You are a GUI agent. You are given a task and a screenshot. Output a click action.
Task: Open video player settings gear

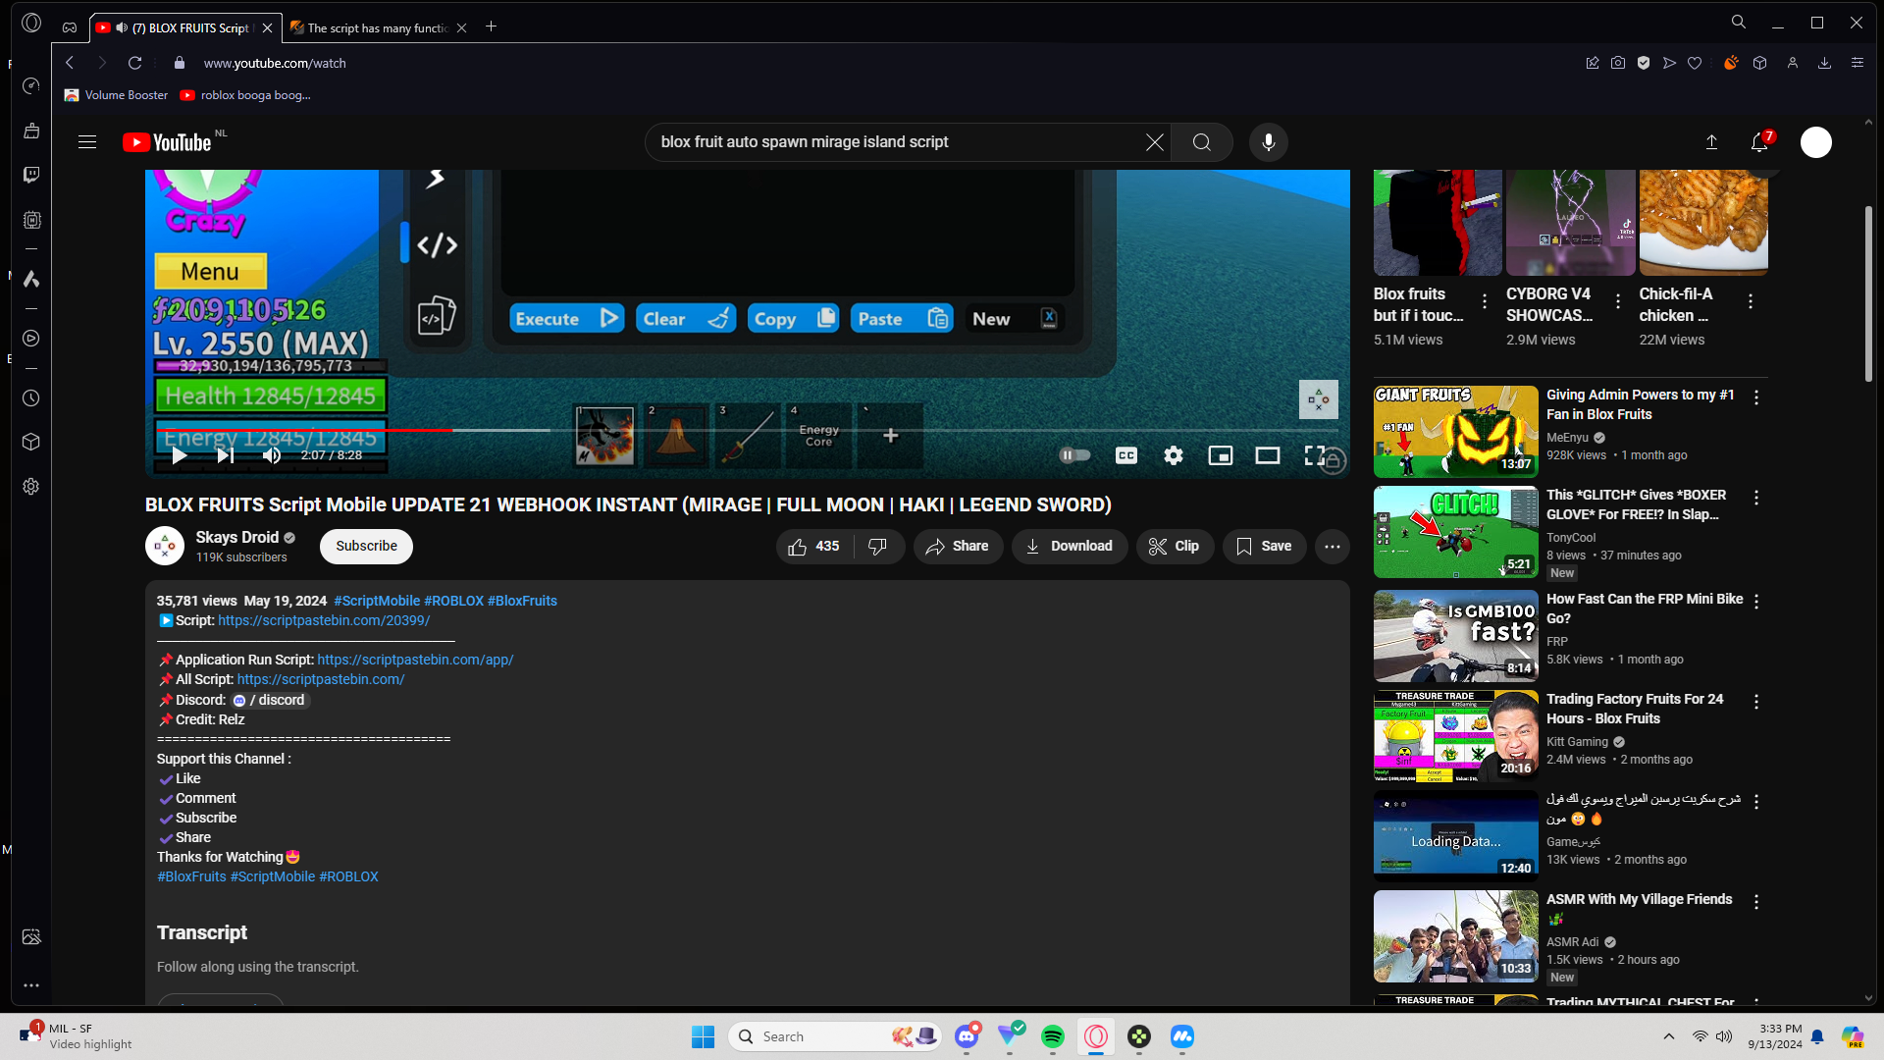pos(1174,455)
